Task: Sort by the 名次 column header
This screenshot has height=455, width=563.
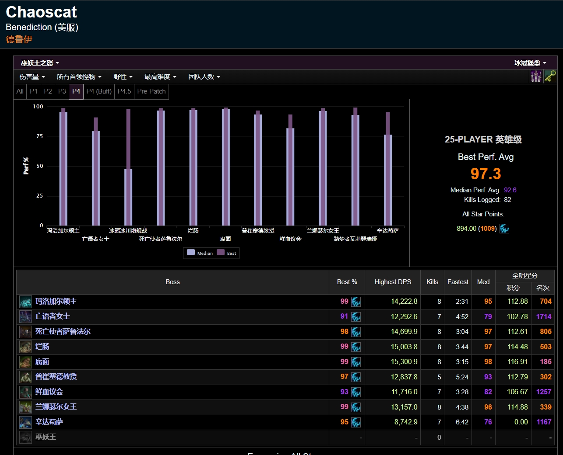Action: [543, 288]
